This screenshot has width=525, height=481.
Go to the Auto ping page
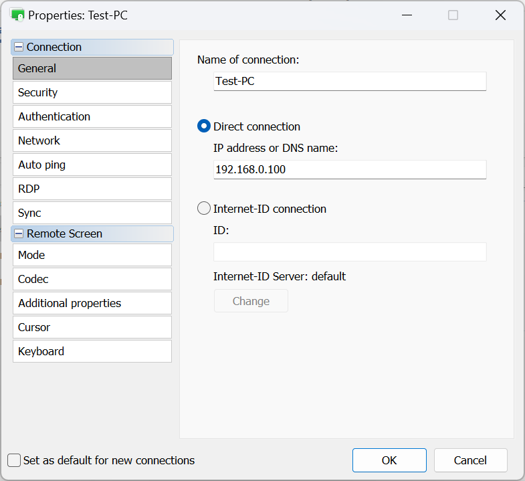click(x=92, y=165)
